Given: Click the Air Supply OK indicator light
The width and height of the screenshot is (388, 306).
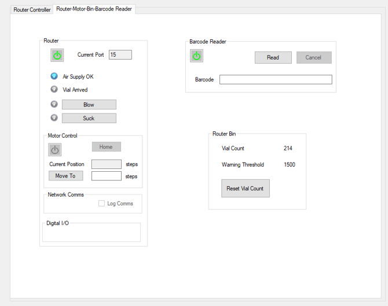Looking at the screenshot, I should coord(54,76).
